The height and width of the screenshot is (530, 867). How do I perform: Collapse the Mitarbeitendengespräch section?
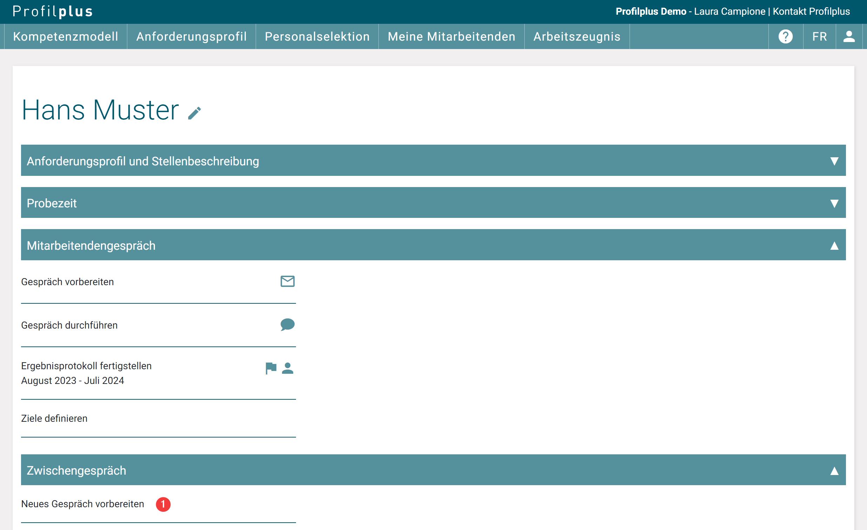[x=834, y=245]
